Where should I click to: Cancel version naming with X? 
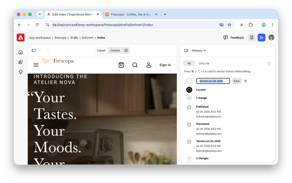tap(245, 81)
